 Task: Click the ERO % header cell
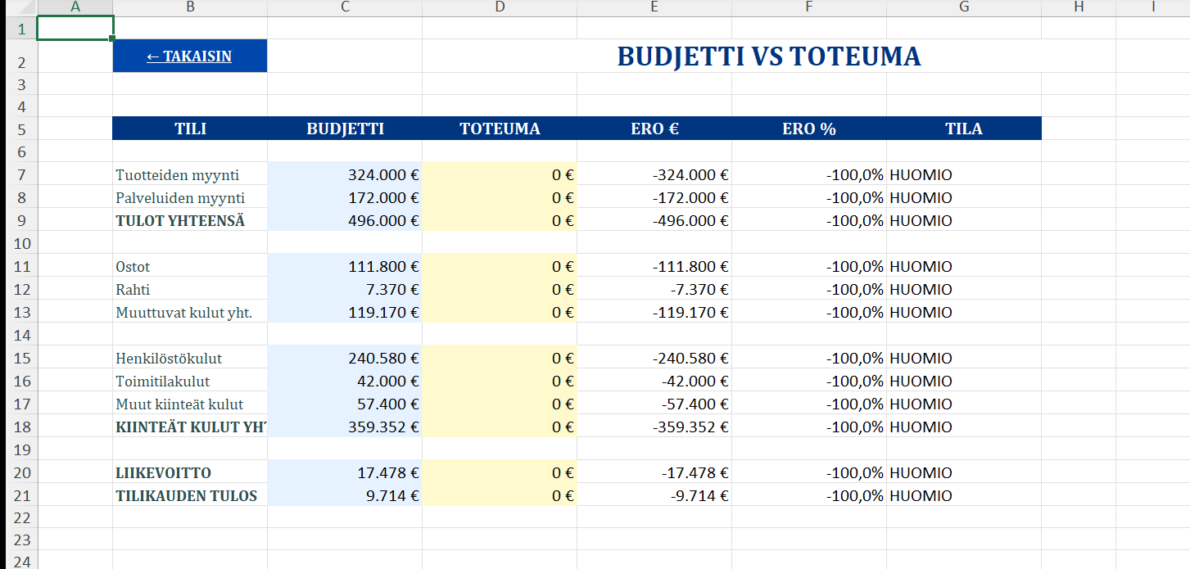pos(809,129)
